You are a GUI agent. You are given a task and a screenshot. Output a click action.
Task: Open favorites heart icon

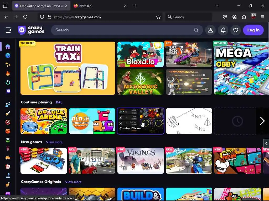tap(236, 30)
